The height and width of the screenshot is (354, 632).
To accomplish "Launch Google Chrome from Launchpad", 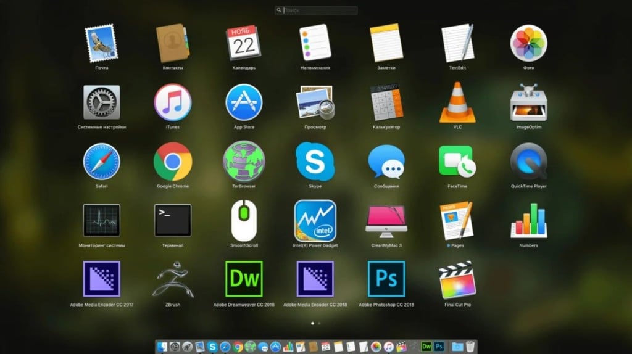I will 173,162.
